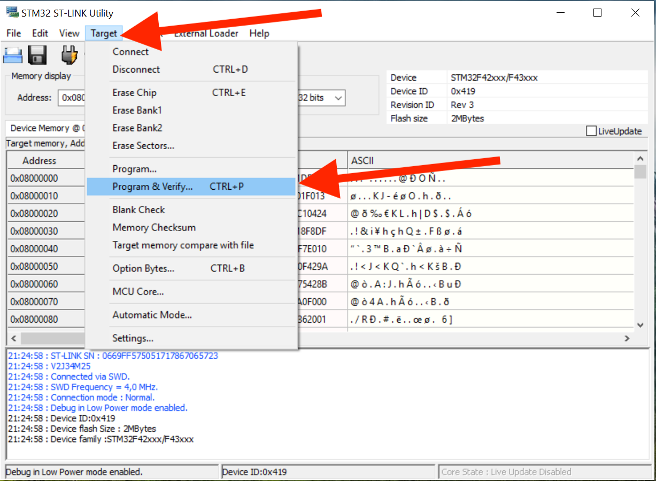
Task: Click the ASCII column header
Action: click(x=362, y=160)
